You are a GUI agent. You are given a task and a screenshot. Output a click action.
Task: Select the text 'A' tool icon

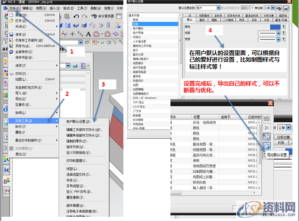pos(89,34)
